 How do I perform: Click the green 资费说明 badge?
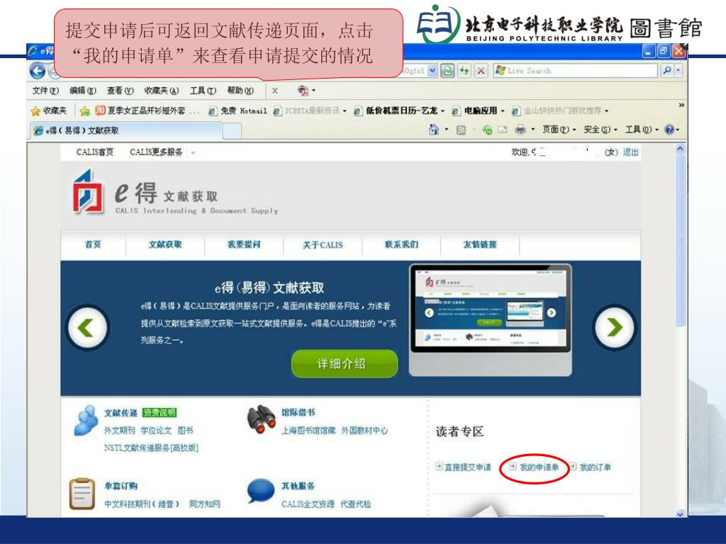[159, 413]
